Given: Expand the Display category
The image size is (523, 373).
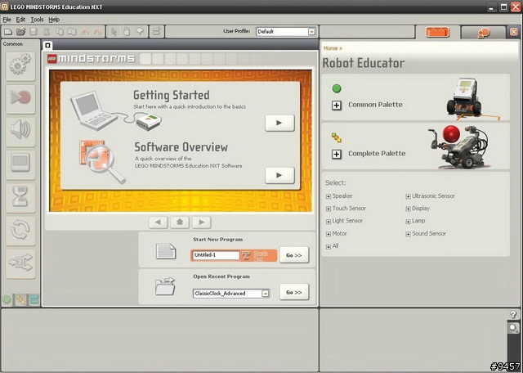Looking at the screenshot, I should [408, 209].
